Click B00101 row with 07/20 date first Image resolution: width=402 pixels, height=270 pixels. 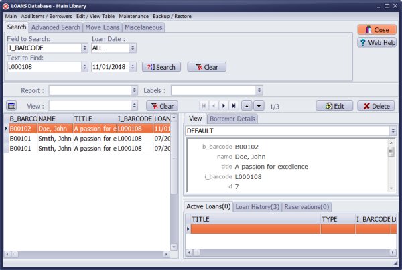coord(90,139)
